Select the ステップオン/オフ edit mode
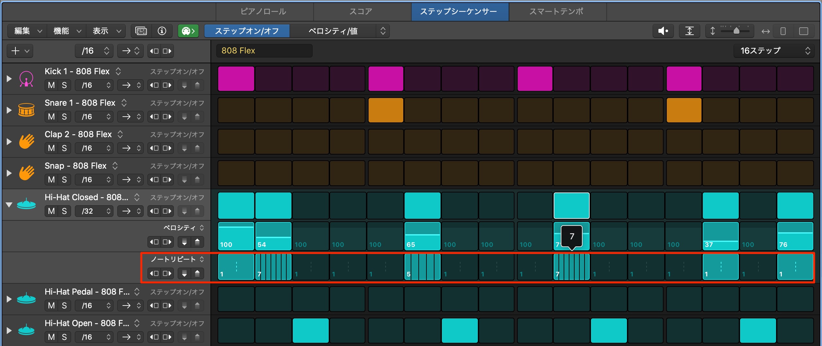The height and width of the screenshot is (346, 822). pyautogui.click(x=247, y=31)
